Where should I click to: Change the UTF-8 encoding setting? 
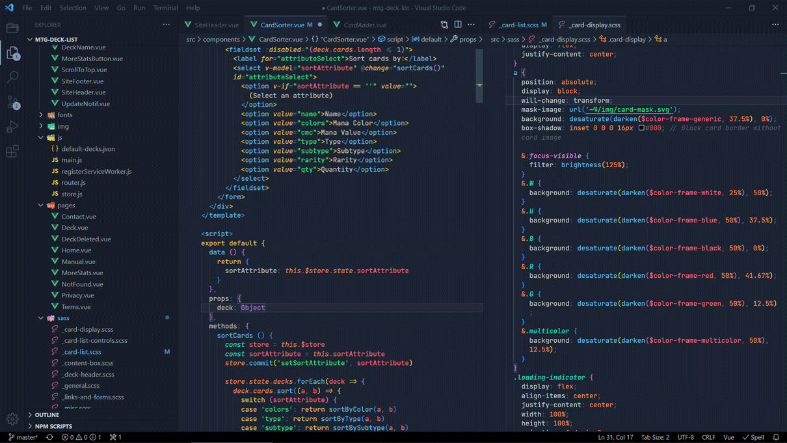(x=686, y=437)
